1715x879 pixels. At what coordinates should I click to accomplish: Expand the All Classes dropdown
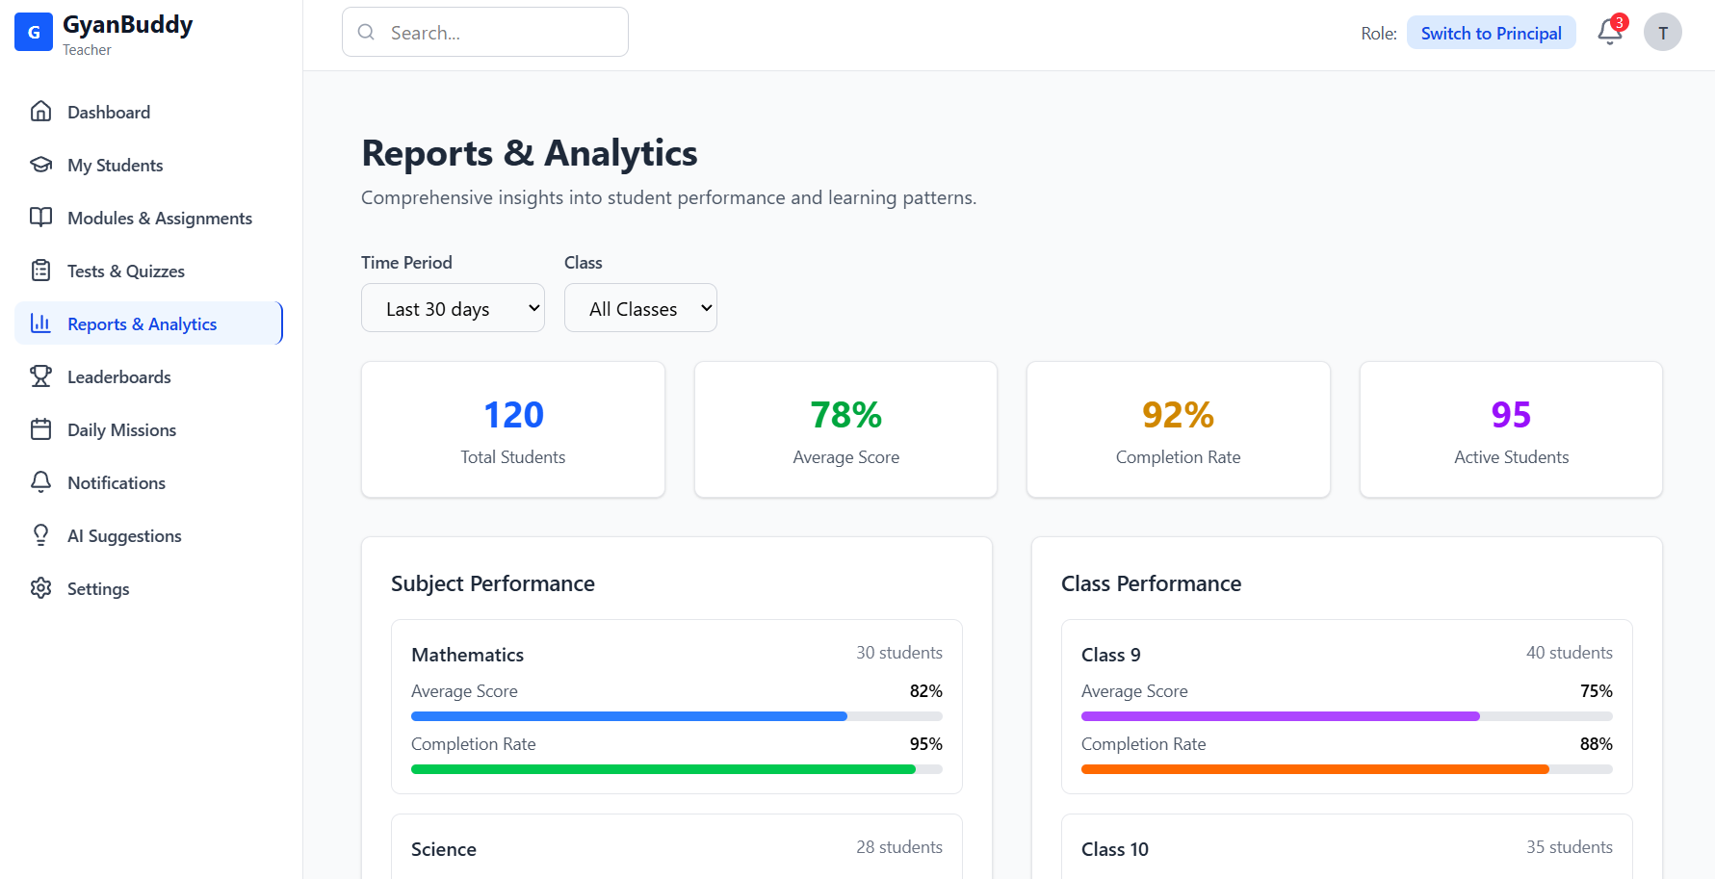coord(640,308)
